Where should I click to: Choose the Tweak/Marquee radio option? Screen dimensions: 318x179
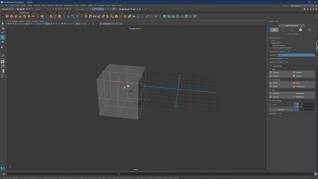click(271, 43)
